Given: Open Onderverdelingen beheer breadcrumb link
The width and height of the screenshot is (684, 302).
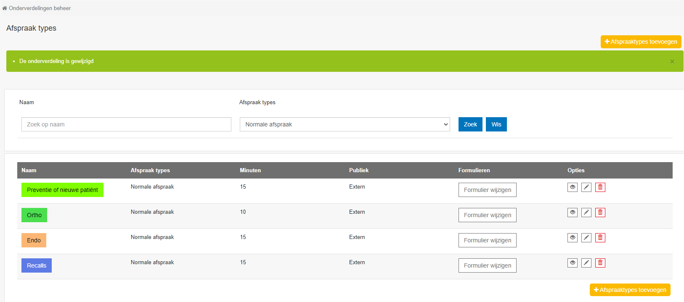Looking at the screenshot, I should coord(40,8).
